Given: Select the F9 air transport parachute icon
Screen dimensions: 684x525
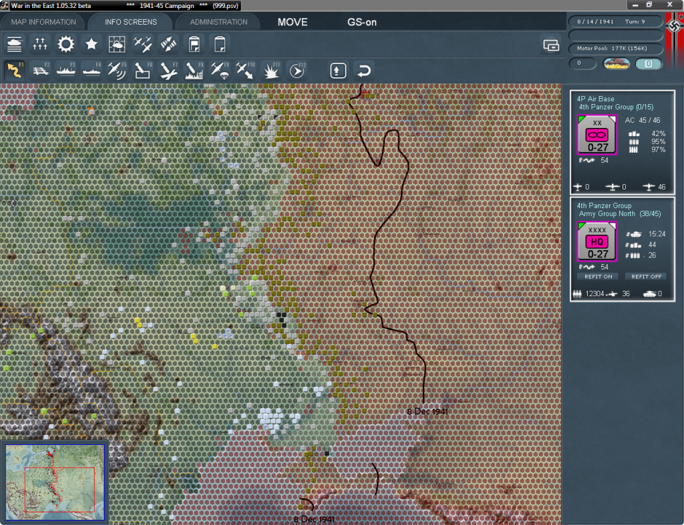Looking at the screenshot, I should 220,70.
